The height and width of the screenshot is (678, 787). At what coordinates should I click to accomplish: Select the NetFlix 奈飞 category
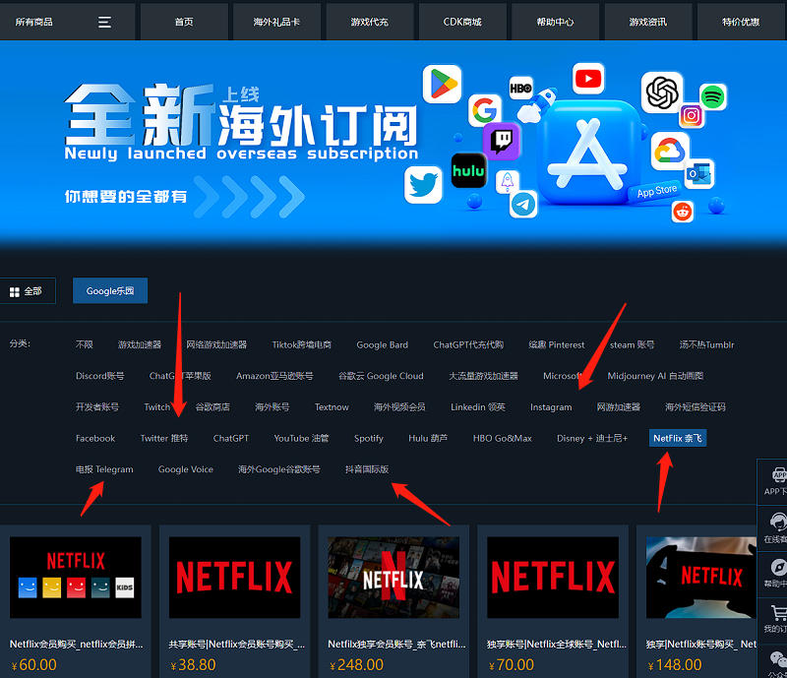(678, 439)
